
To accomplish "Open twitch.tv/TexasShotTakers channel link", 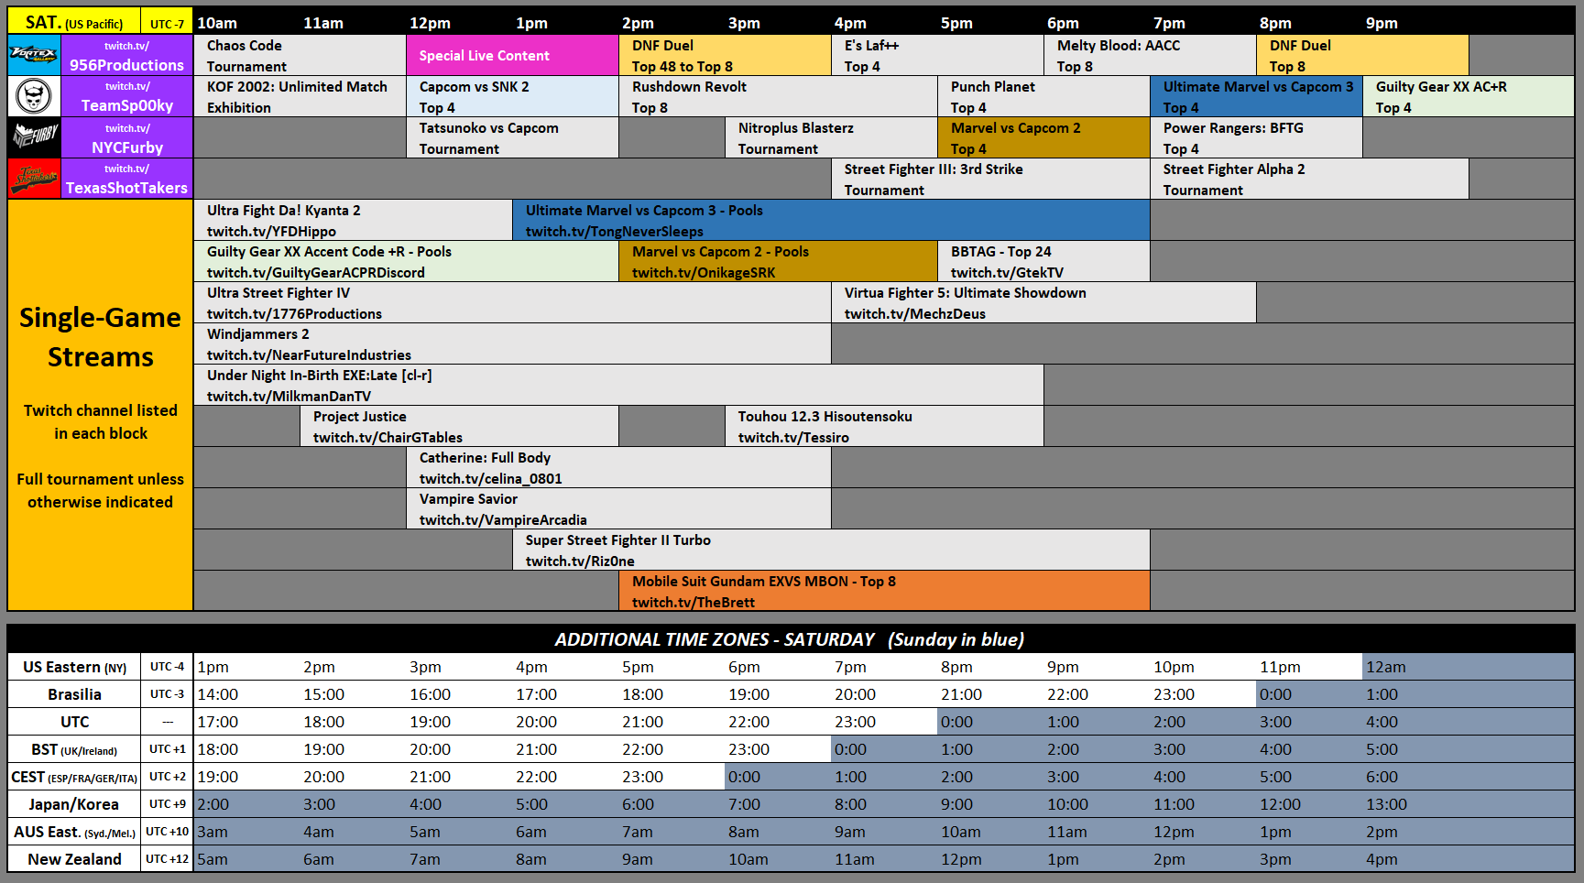I will pyautogui.click(x=126, y=179).
